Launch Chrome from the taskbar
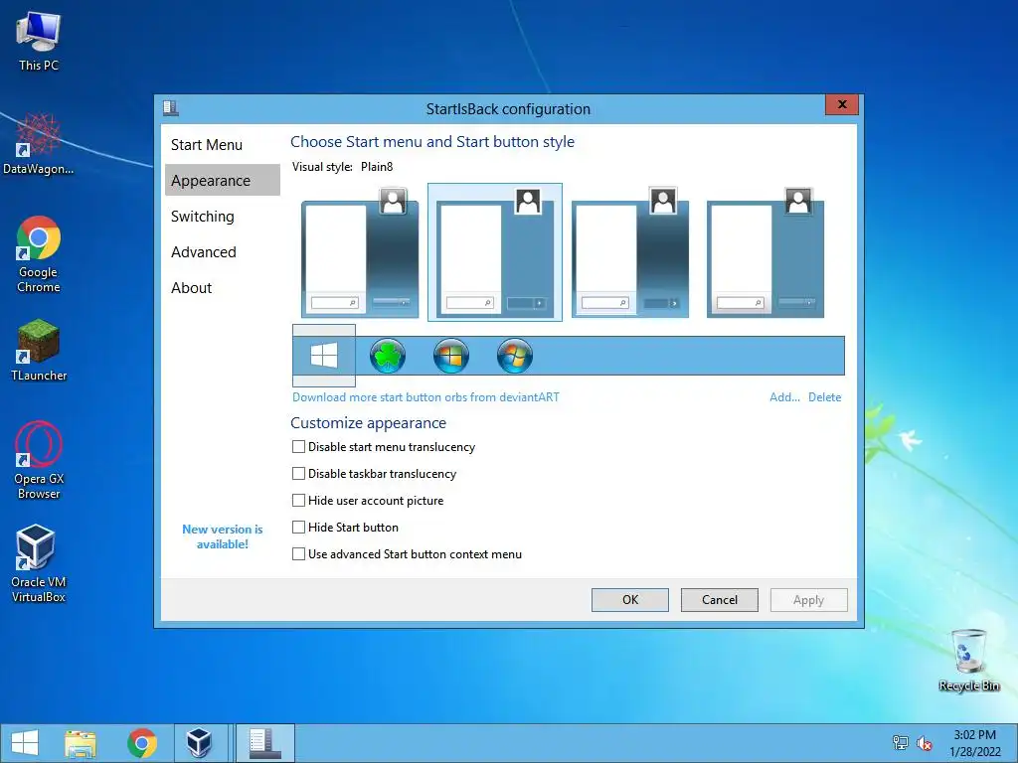The height and width of the screenshot is (763, 1018). pyautogui.click(x=142, y=743)
